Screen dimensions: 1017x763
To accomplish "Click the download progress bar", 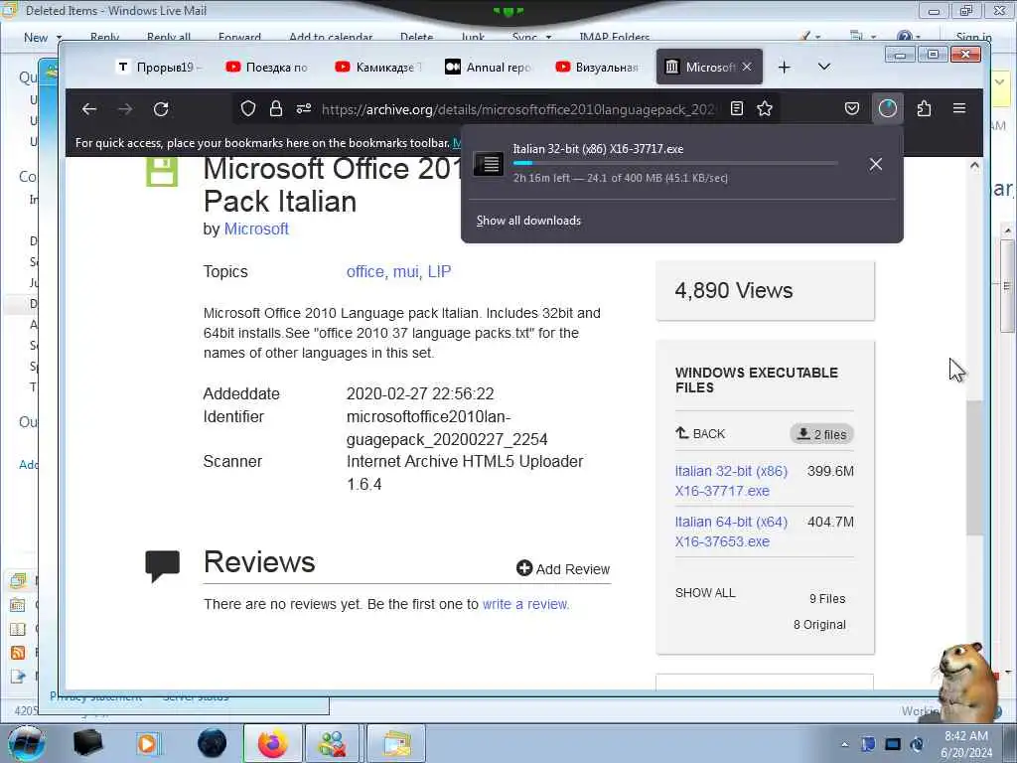I will coord(675,163).
